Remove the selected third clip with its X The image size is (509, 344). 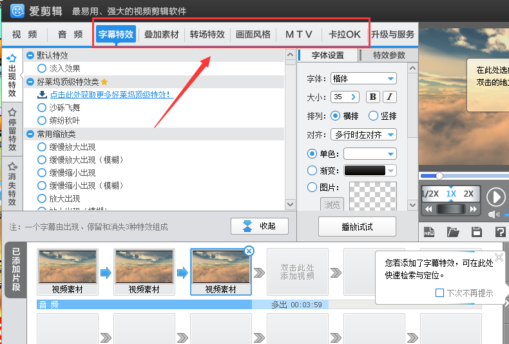249,251
